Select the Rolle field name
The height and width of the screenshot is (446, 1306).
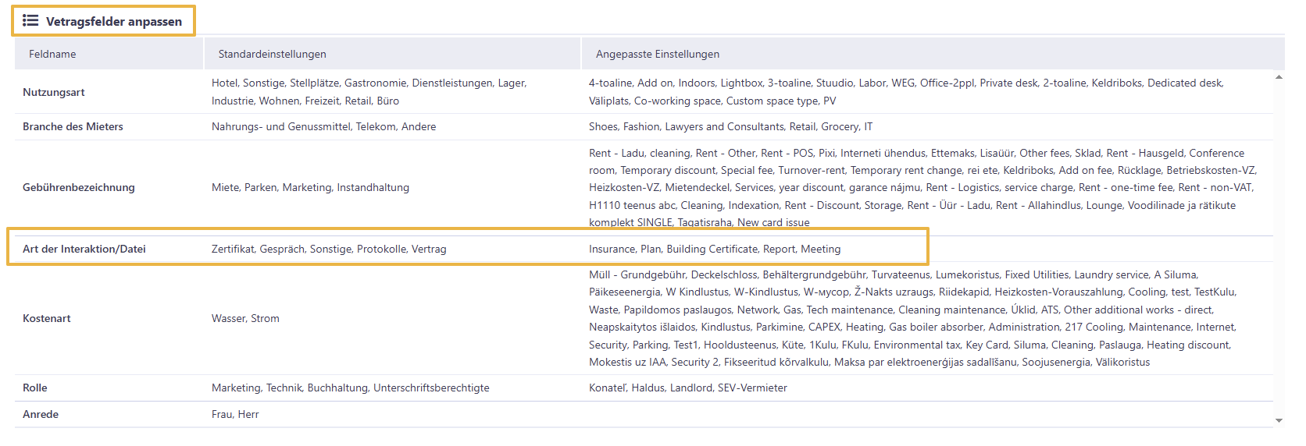(x=35, y=388)
